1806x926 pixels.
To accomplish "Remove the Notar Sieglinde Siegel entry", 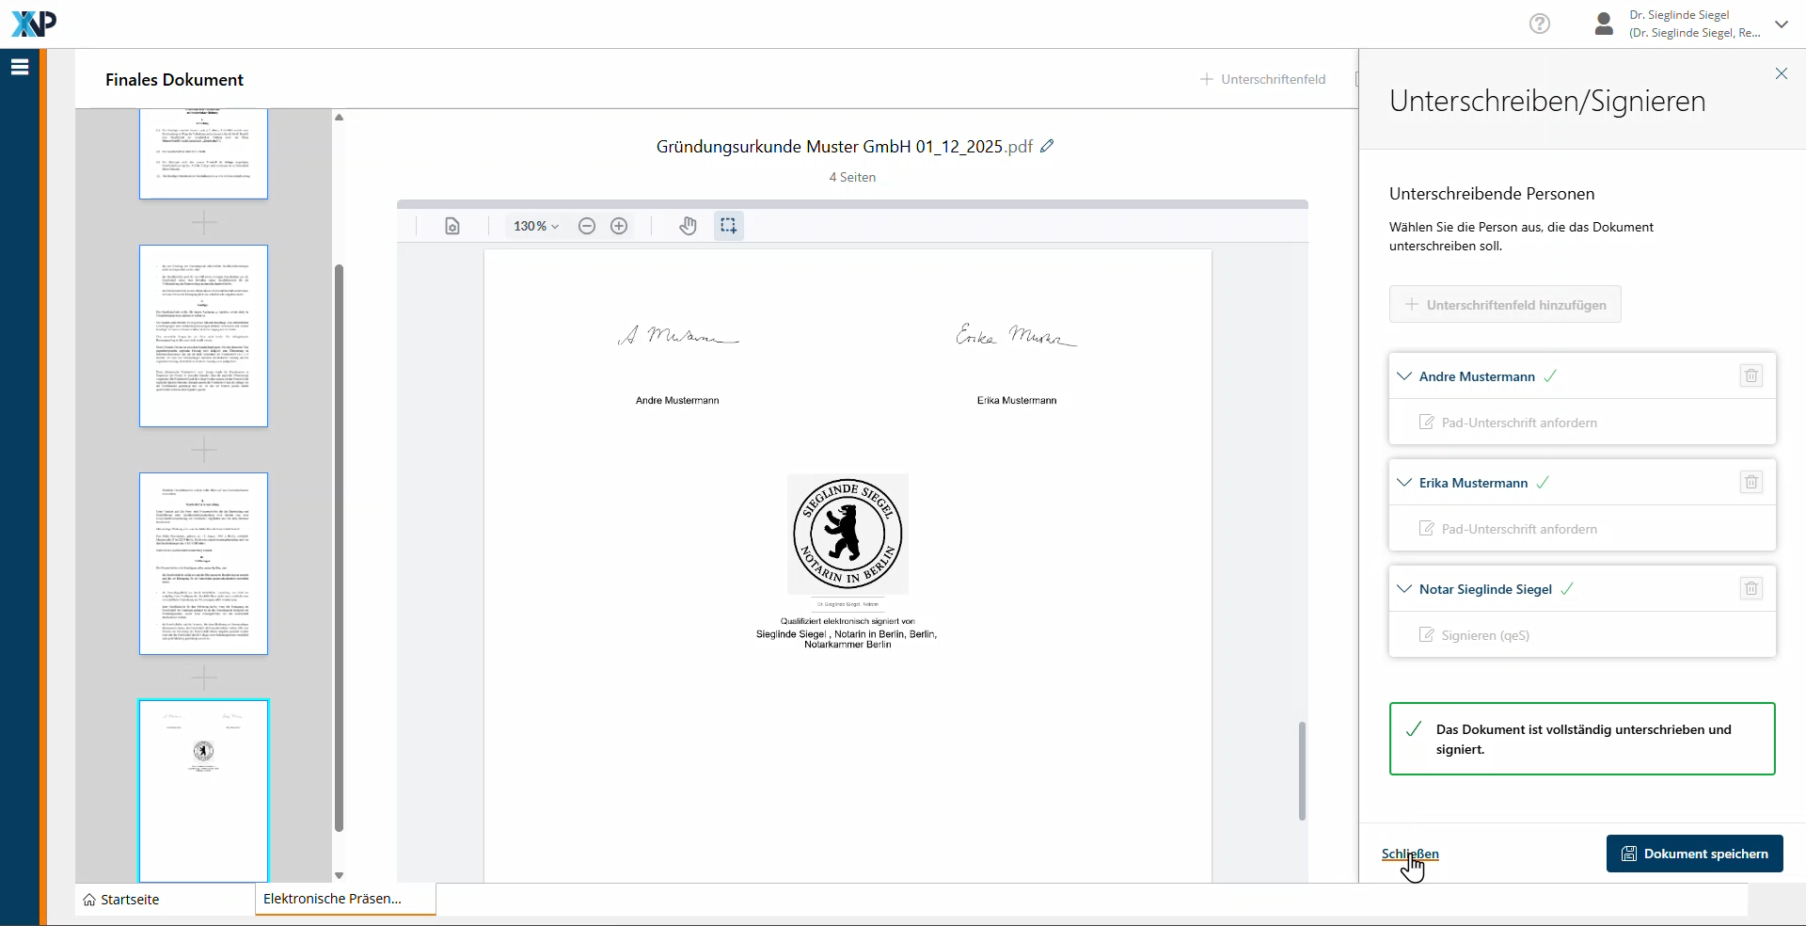I will pyautogui.click(x=1751, y=589).
